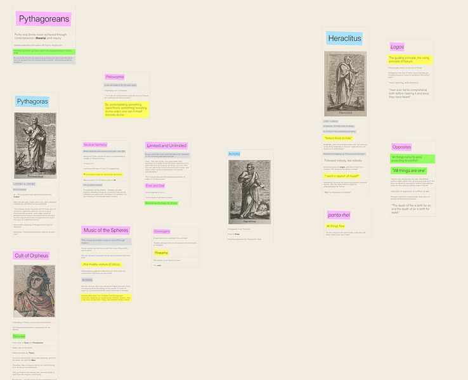Select the Logos heading

(x=397, y=47)
